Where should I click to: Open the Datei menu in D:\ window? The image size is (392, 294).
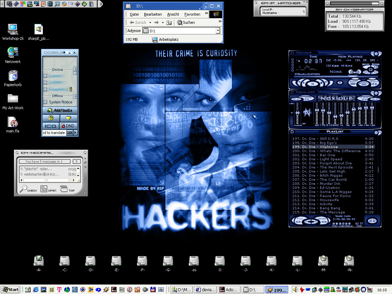134,14
